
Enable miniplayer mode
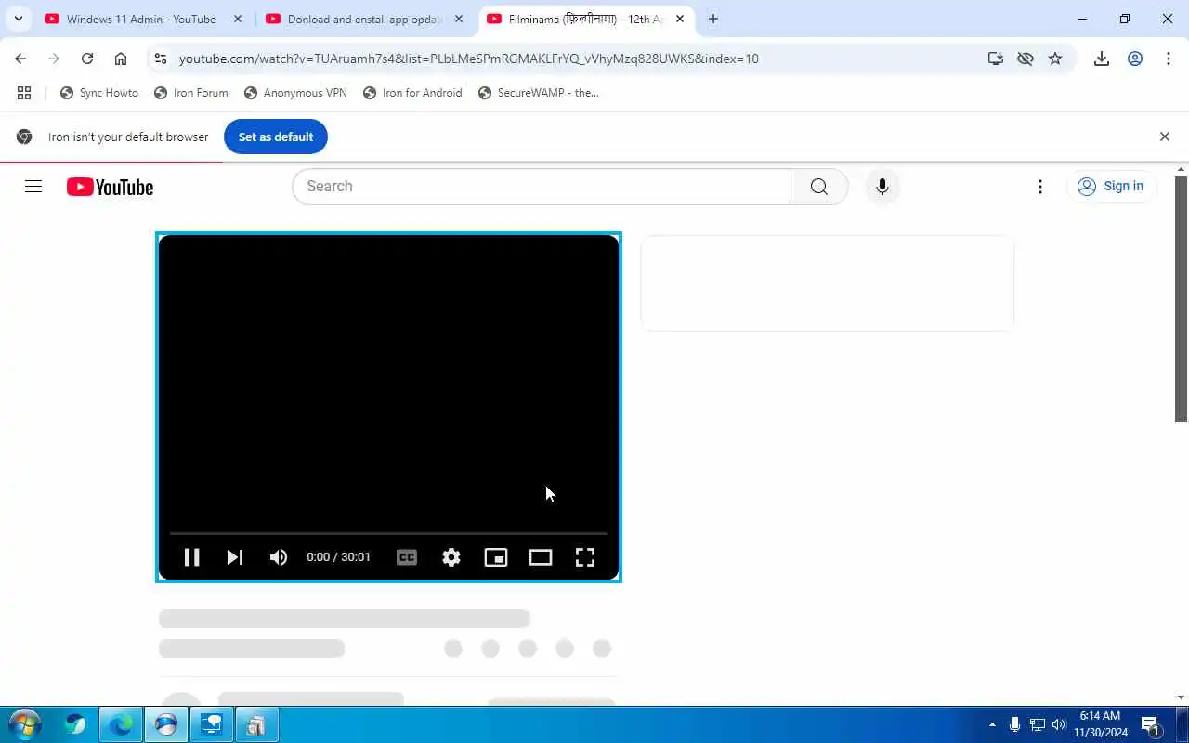(x=496, y=557)
